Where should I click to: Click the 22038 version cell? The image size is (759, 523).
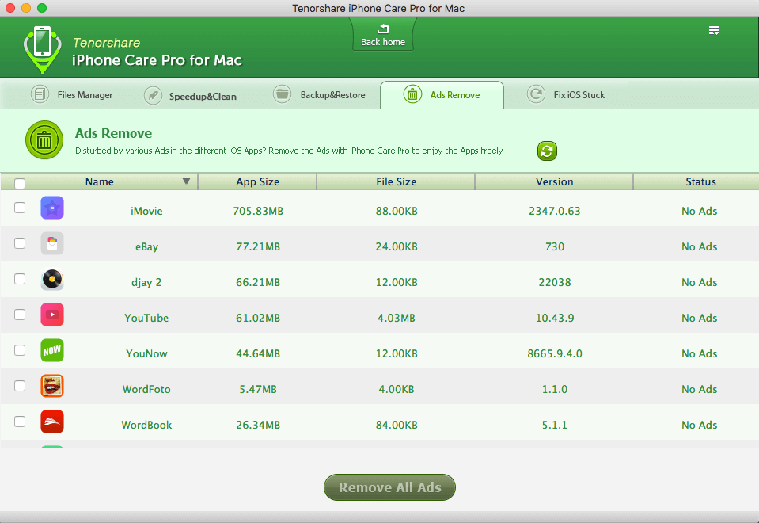tap(555, 283)
